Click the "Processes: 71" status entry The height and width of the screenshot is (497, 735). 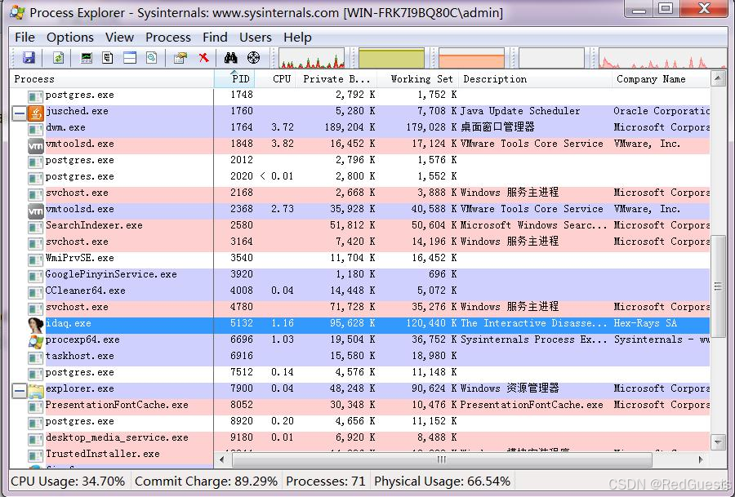tap(326, 481)
